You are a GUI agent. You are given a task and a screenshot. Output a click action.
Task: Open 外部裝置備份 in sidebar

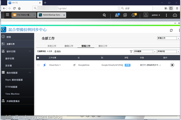pos(18,101)
